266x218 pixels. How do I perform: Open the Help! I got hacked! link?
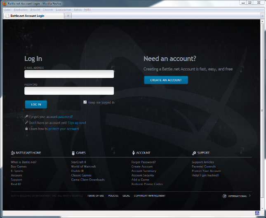click(x=205, y=175)
